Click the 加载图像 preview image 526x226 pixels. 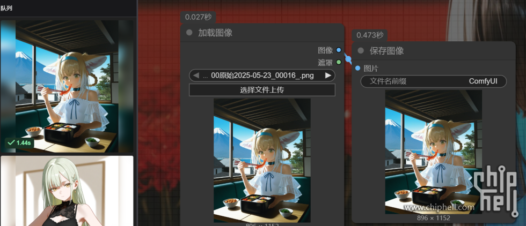point(262,160)
